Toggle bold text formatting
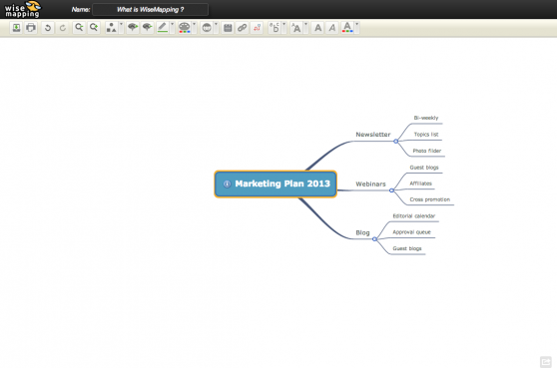 point(318,28)
